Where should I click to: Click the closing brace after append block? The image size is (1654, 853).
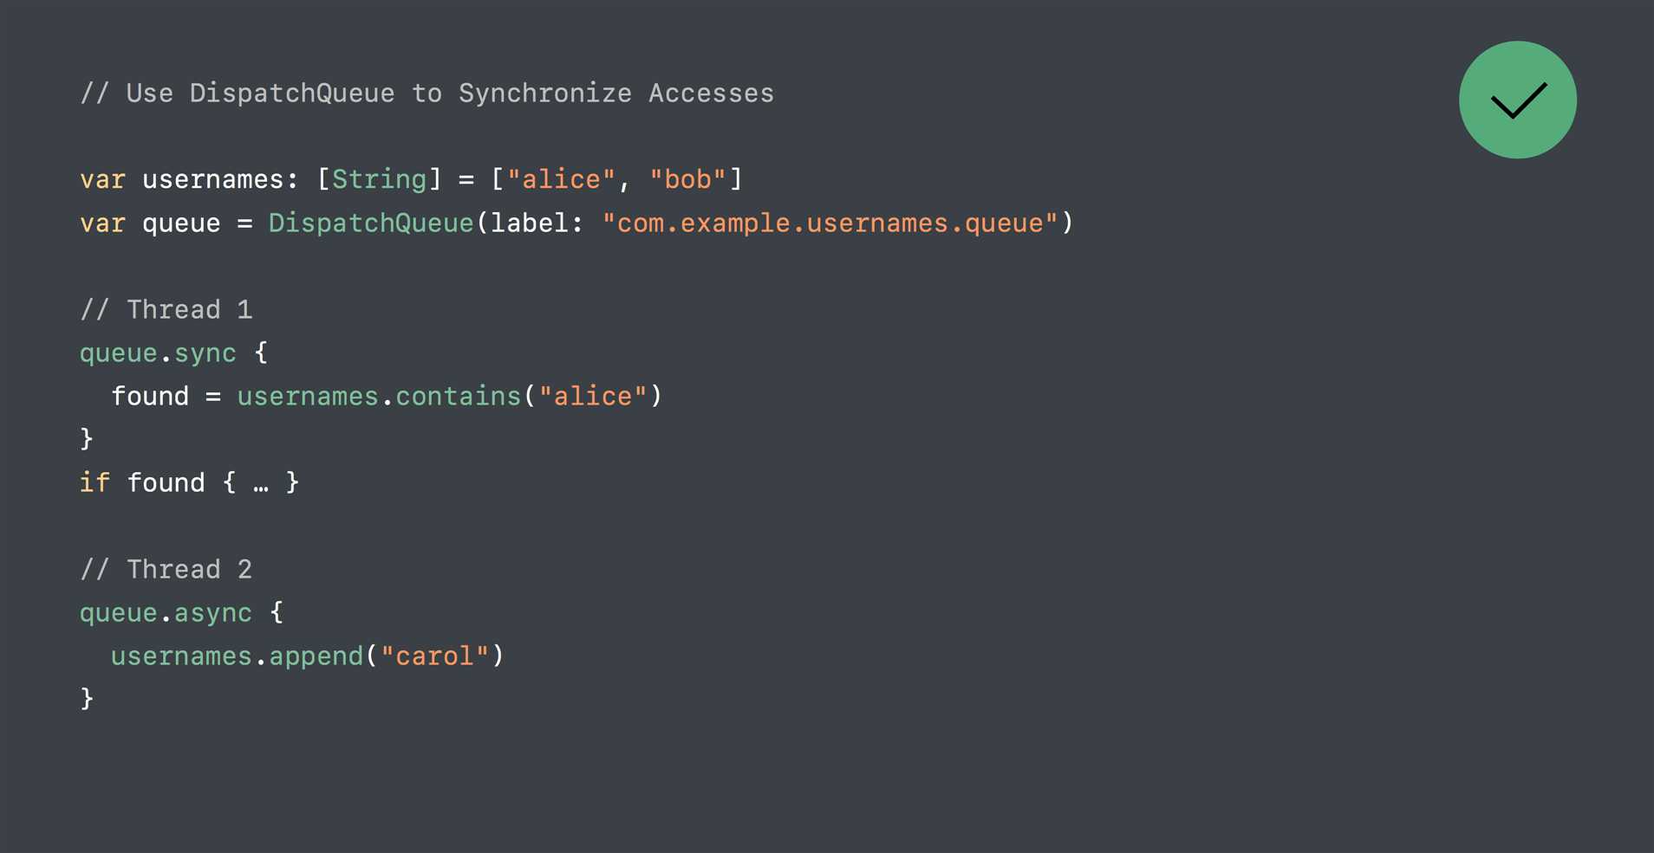click(x=87, y=698)
